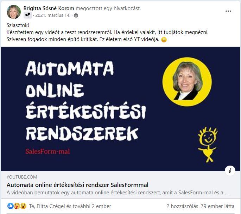Open the YouTube video preview thumbnail
Image resolution: width=241 pixels, height=214 pixels.
point(120,109)
